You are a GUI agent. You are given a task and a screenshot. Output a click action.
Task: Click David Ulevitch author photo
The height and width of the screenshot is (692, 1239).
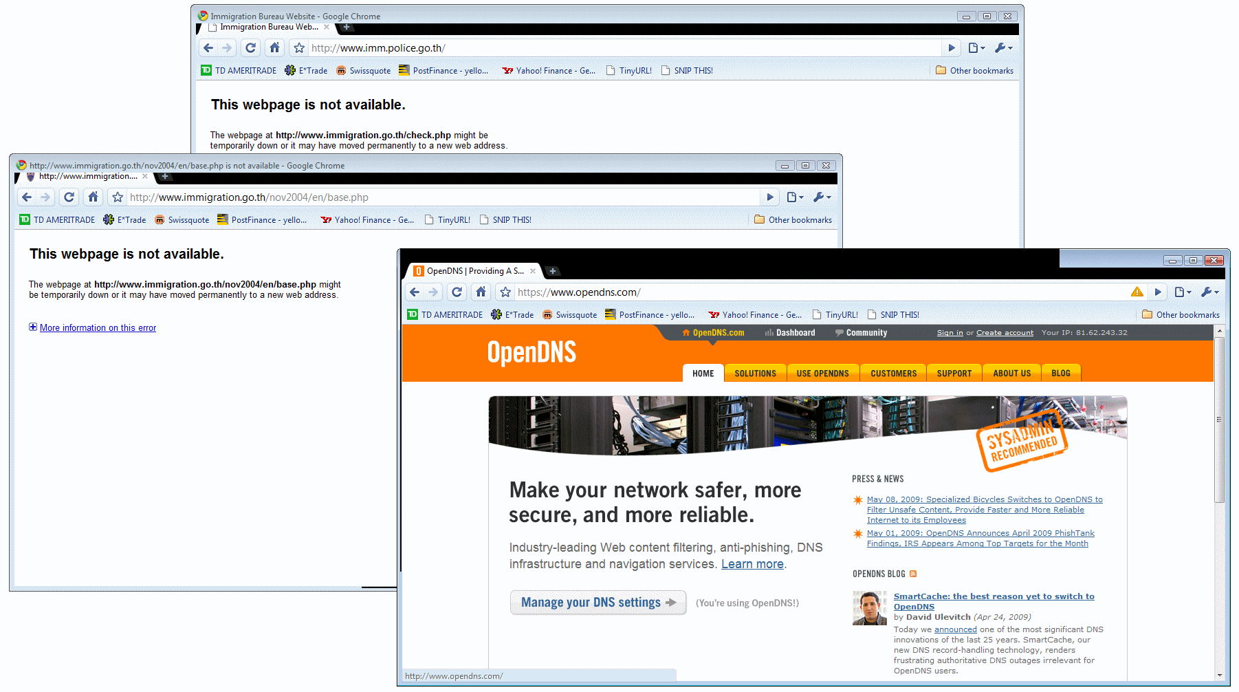[x=870, y=608]
